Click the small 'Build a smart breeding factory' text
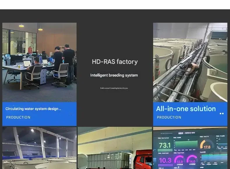This screenshot has width=230, height=169. click(x=114, y=88)
